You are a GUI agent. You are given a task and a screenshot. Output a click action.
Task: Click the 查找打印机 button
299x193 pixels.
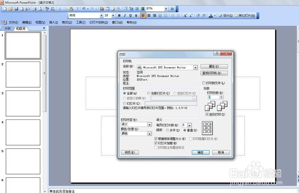pyautogui.click(x=214, y=73)
